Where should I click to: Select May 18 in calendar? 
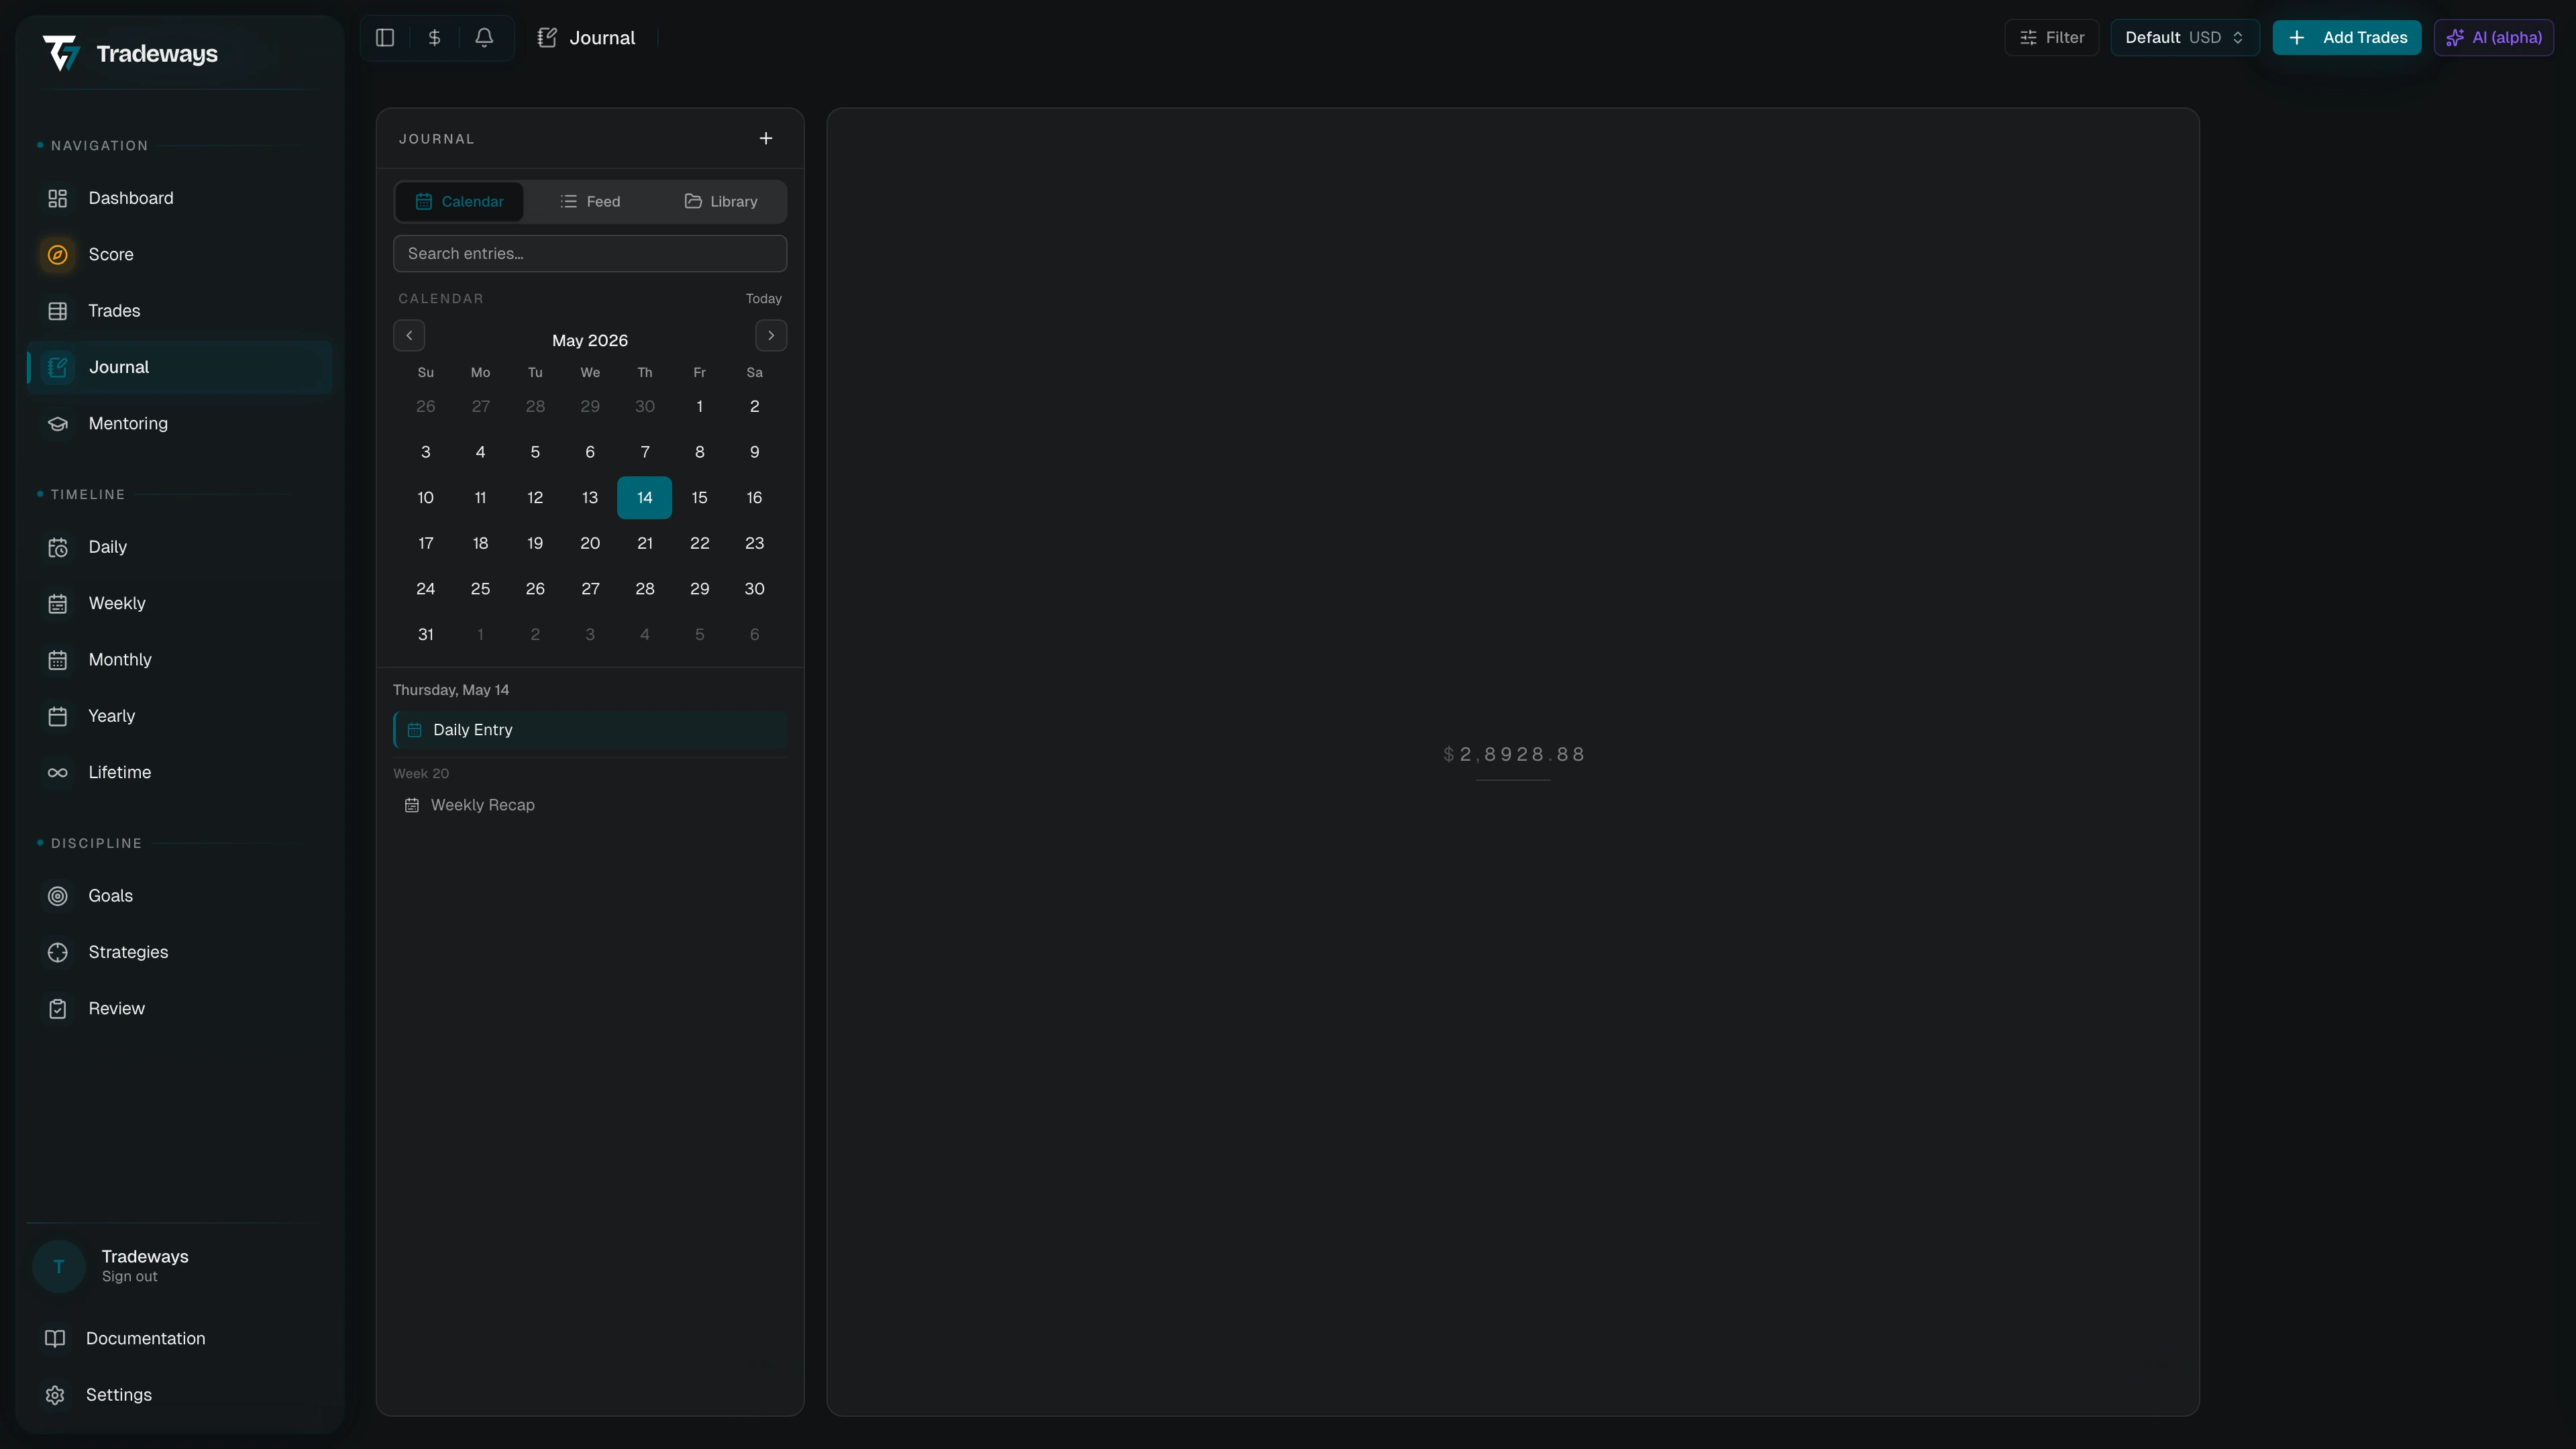(480, 543)
